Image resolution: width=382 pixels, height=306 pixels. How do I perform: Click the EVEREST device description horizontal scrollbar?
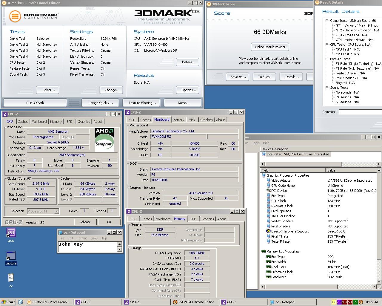[321, 164]
